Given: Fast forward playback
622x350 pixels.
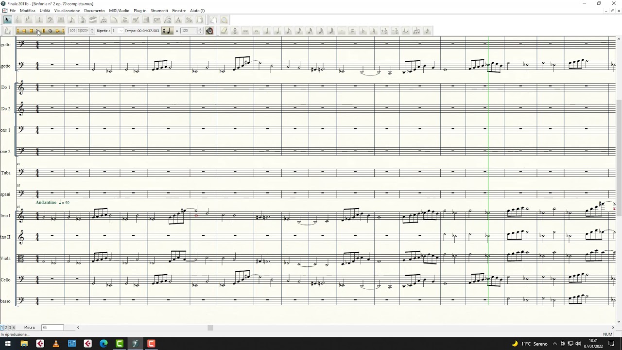Looking at the screenshot, I should [x=57, y=31].
